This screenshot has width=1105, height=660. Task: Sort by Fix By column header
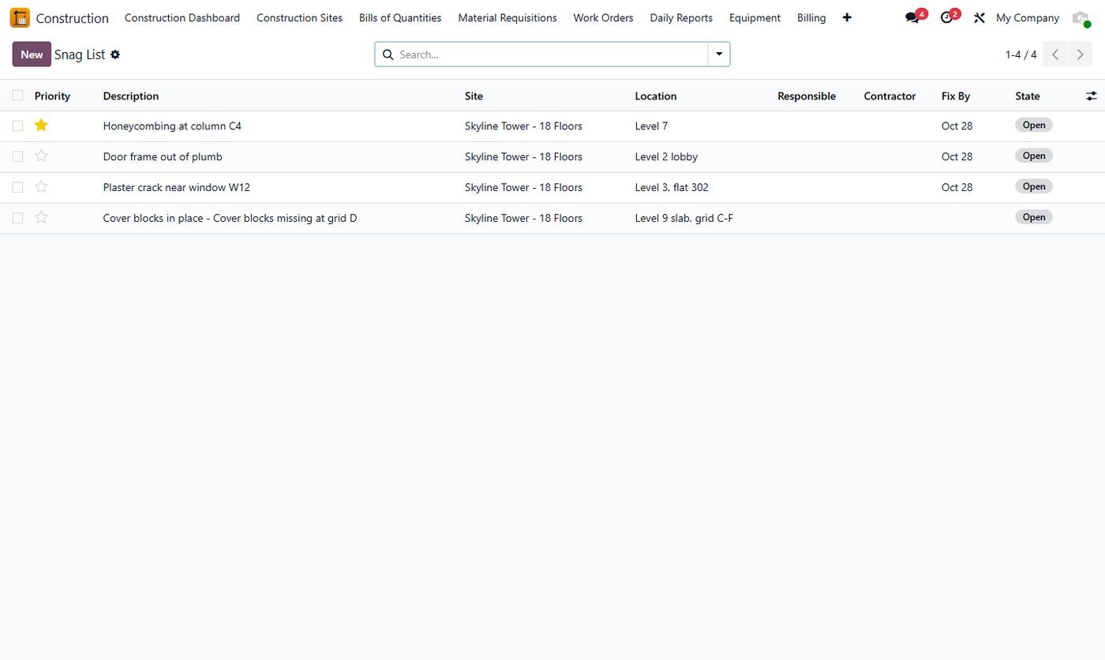pos(956,96)
